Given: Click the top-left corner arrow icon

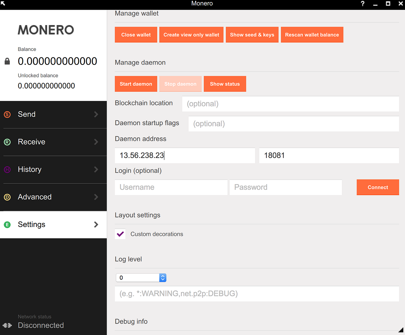Looking at the screenshot, I should tap(3, 3).
